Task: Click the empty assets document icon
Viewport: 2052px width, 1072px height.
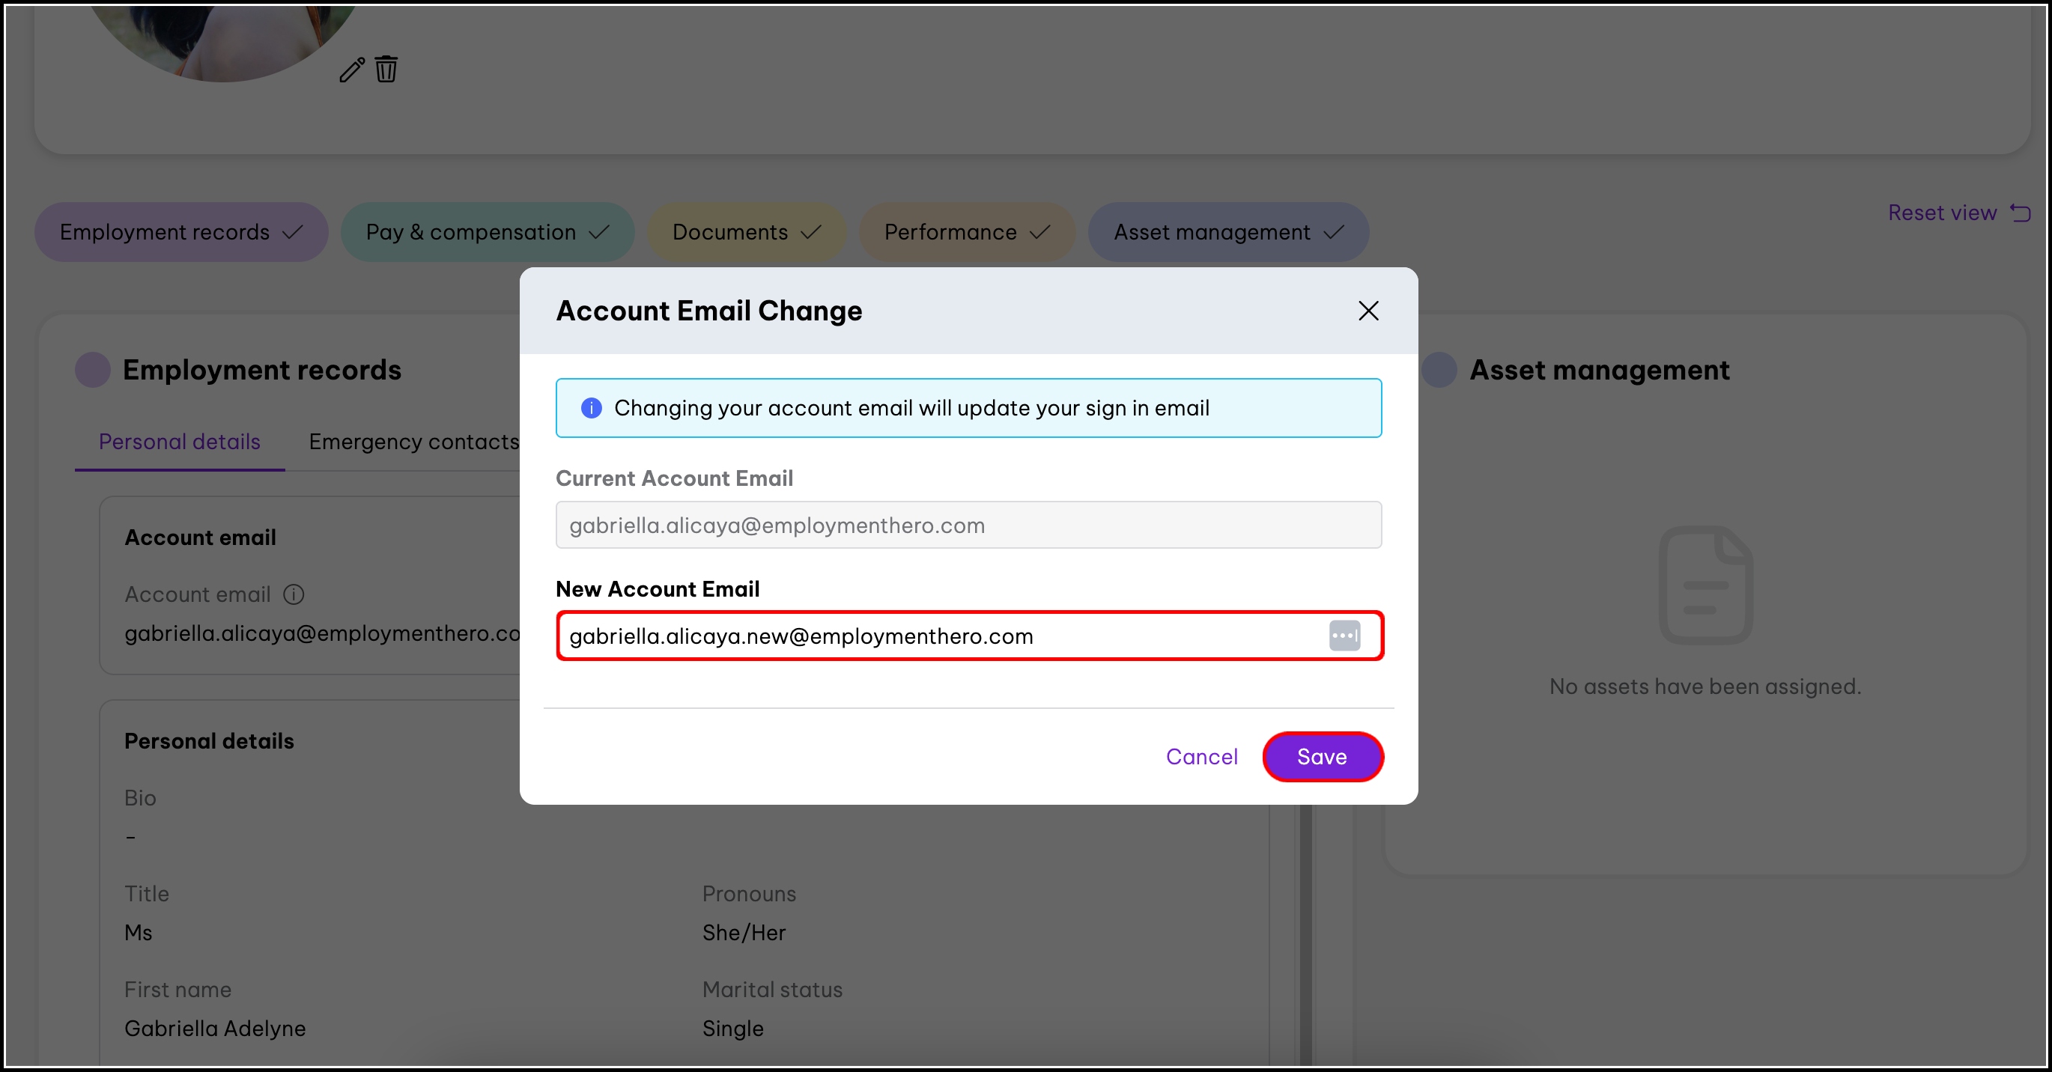Action: [1705, 585]
